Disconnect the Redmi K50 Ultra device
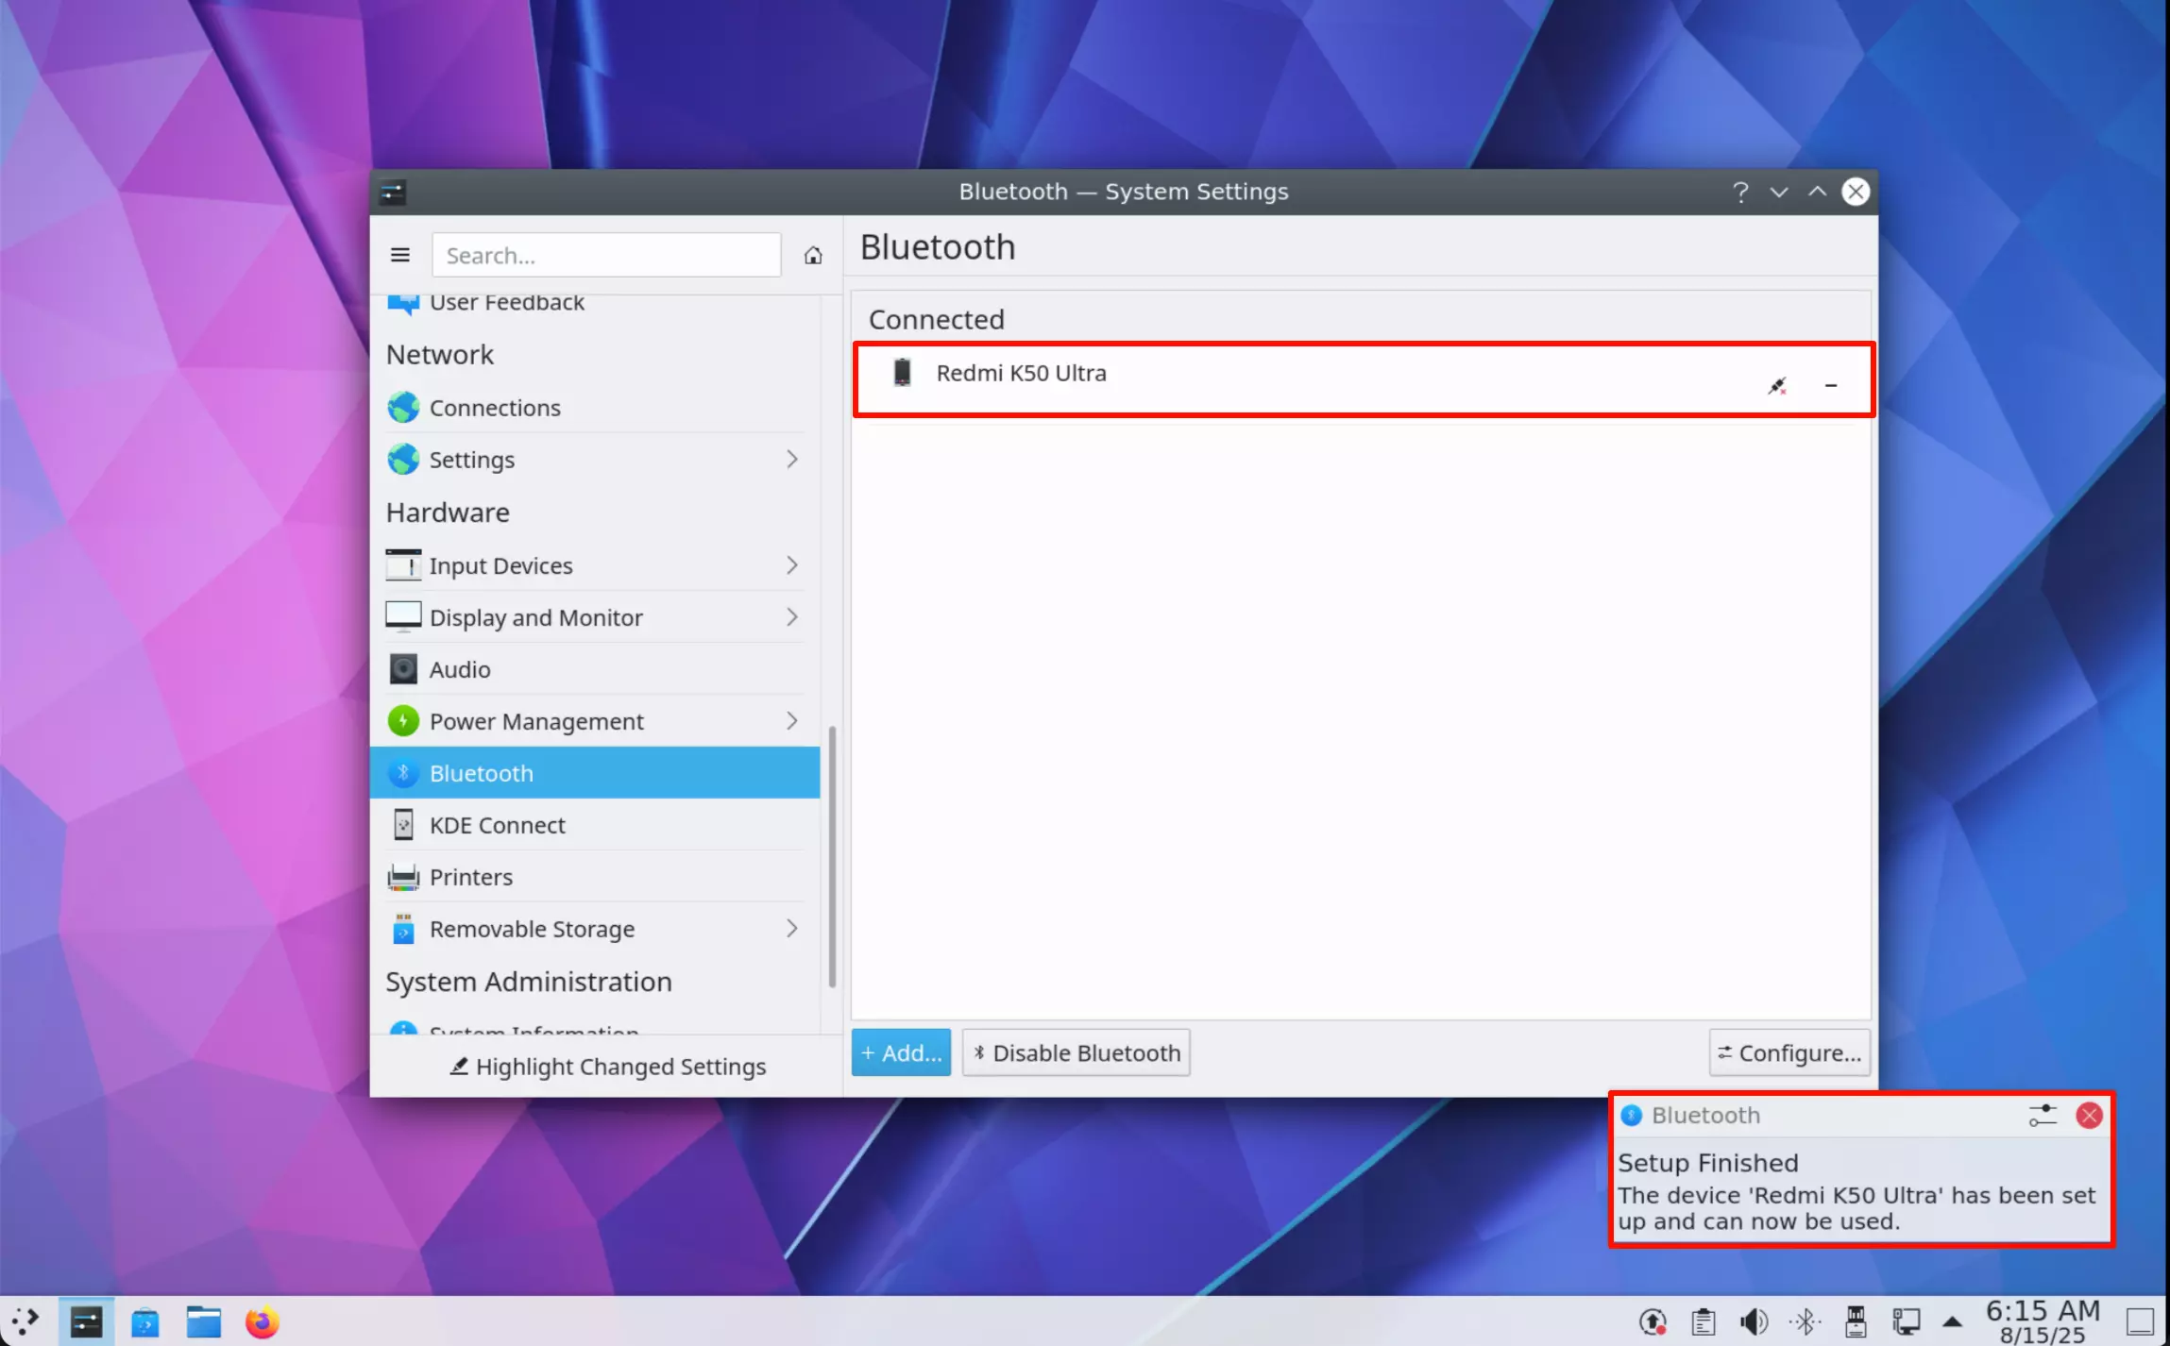The image size is (2170, 1346). [1777, 385]
